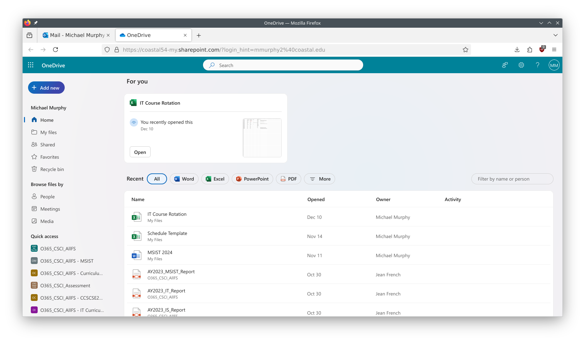Click the pin icon in window title bar
Image resolution: width=585 pixels, height=343 pixels.
(x=36, y=23)
